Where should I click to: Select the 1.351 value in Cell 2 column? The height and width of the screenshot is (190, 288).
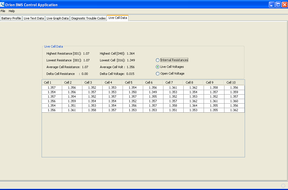(x=72, y=106)
